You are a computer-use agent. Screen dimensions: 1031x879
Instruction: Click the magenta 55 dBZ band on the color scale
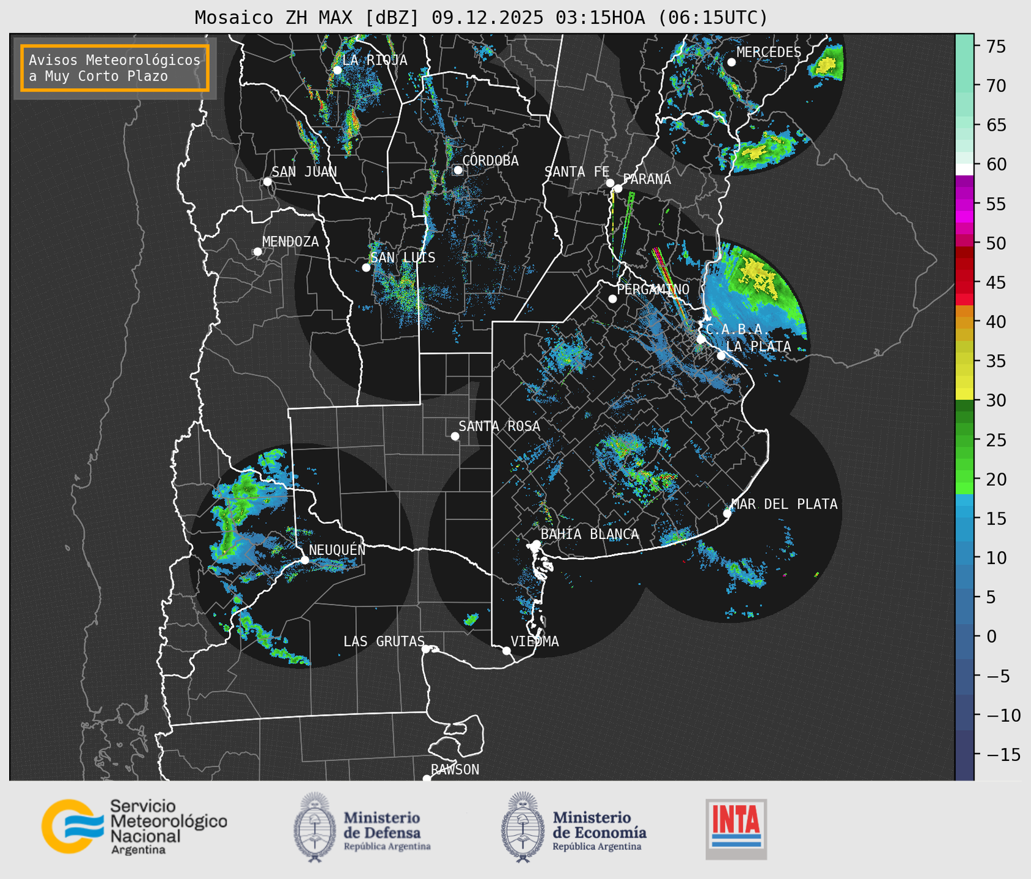[x=964, y=205]
